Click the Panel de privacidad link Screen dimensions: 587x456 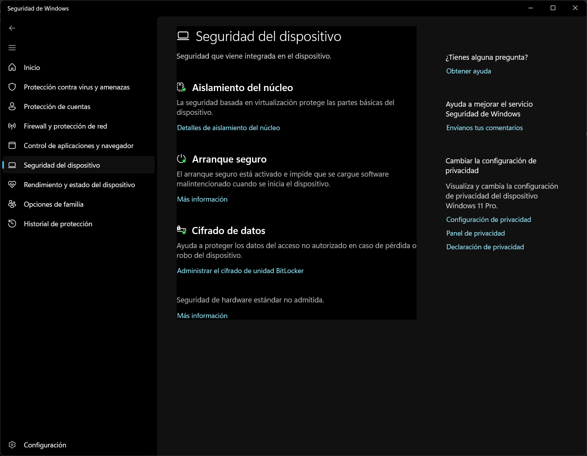(x=475, y=233)
